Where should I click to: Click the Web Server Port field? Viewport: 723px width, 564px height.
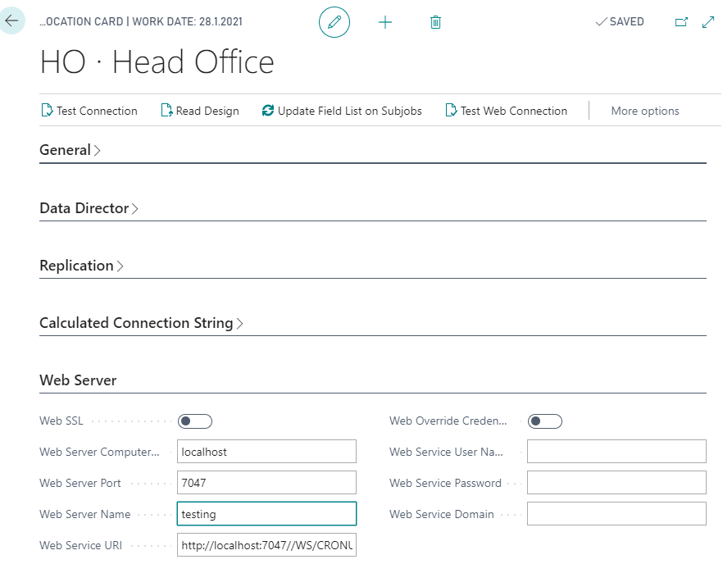(x=266, y=483)
